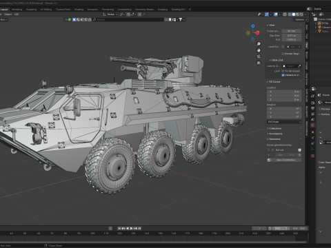Open the Shading workspace tab
331x248 pixels.
click(79, 10)
